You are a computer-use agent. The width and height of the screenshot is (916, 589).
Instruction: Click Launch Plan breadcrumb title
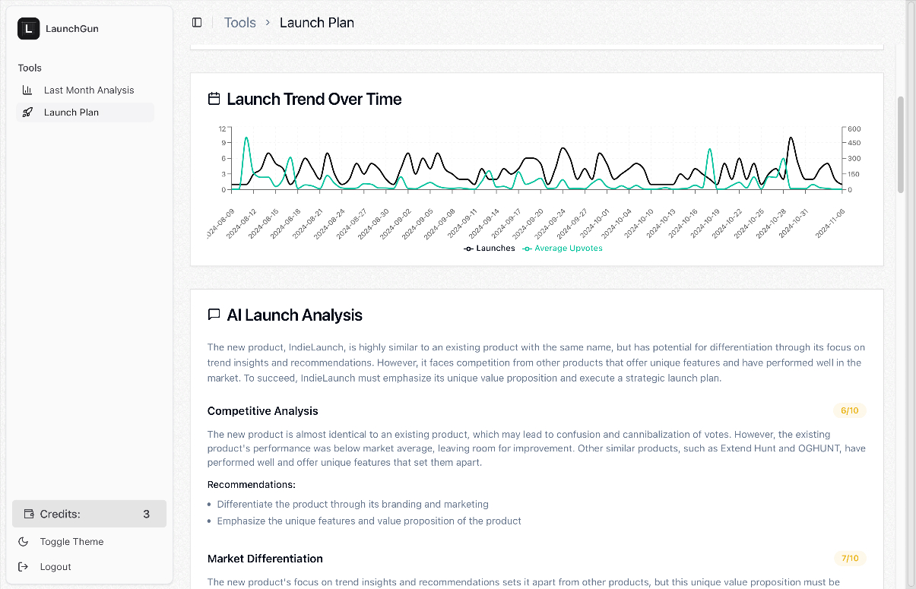click(x=317, y=23)
